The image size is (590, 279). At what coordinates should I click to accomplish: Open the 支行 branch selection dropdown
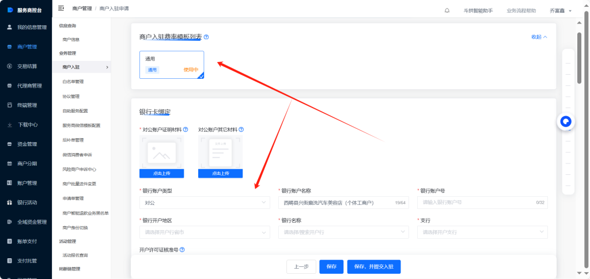(482, 232)
